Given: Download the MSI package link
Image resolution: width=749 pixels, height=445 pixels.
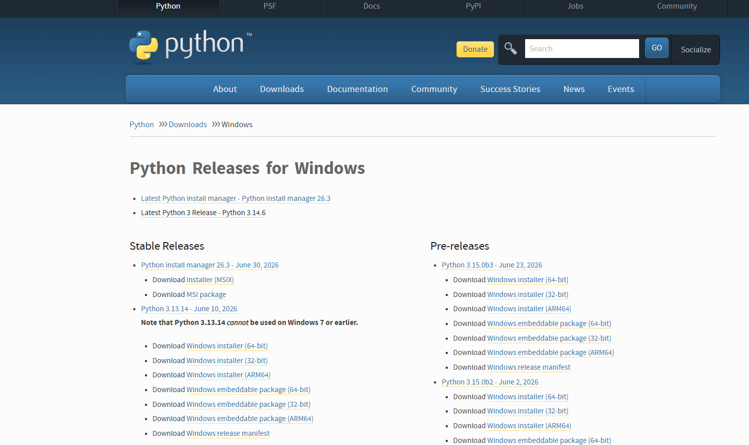Looking at the screenshot, I should tap(207, 294).
